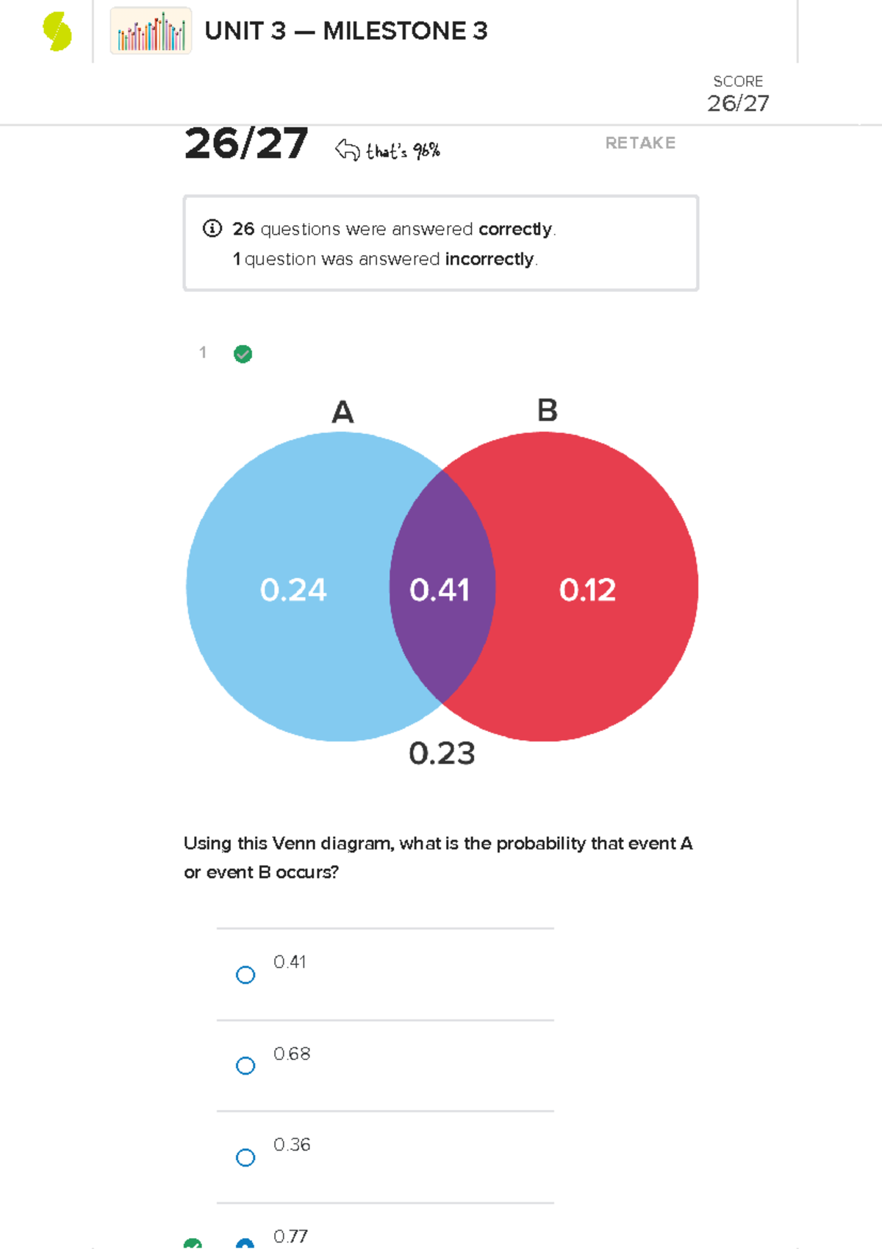This screenshot has width=882, height=1249.
Task: Click the purple 0.41 intersection region
Action: pyautogui.click(x=441, y=590)
